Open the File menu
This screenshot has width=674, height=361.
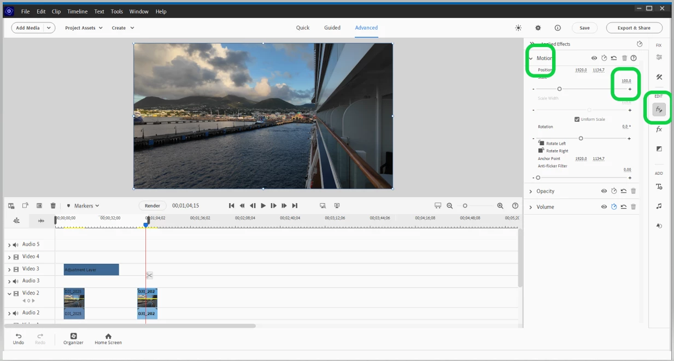(25, 11)
